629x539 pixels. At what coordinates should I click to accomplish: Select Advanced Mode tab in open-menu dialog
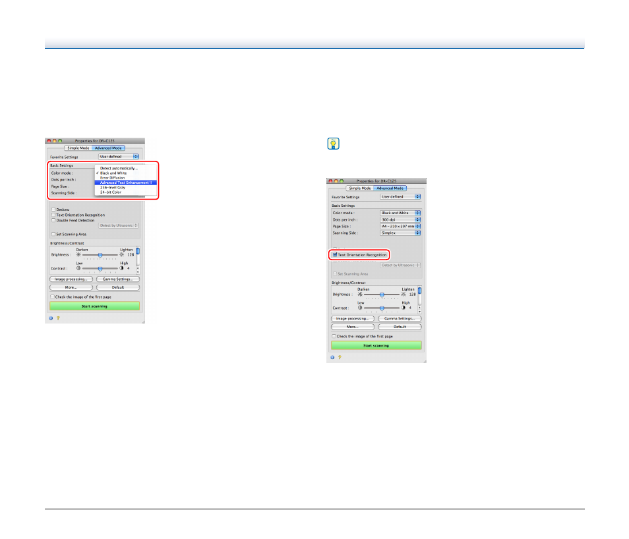(108, 148)
